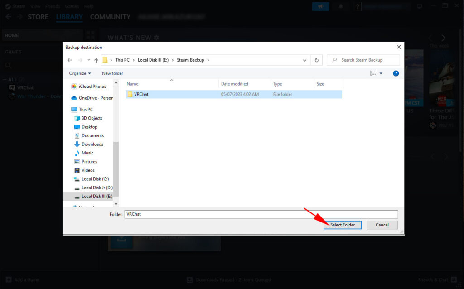Image resolution: width=464 pixels, height=289 pixels.
Task: Open the Organize menu
Action: (x=80, y=73)
